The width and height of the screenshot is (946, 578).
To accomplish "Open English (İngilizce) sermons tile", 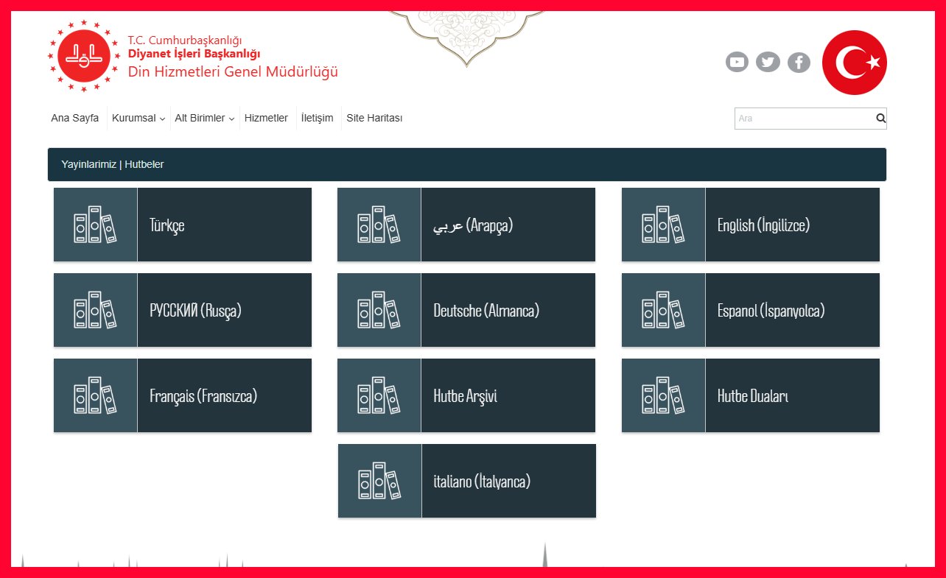I will (x=763, y=225).
